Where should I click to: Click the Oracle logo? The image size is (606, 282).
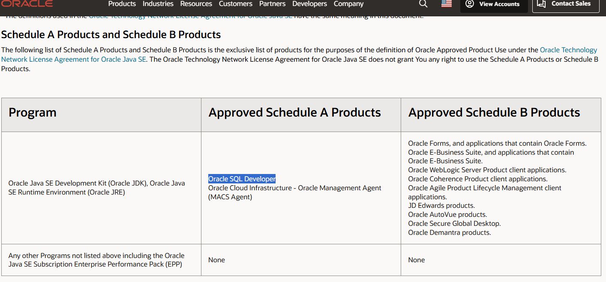(27, 3)
